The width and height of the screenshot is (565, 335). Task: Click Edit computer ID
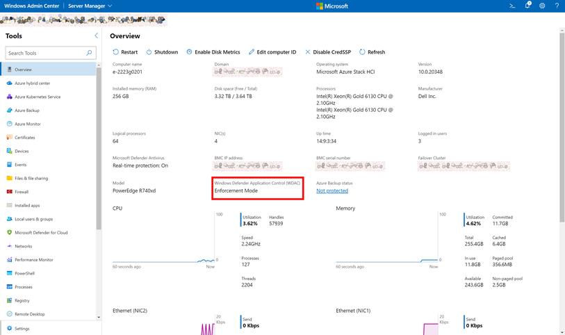272,52
